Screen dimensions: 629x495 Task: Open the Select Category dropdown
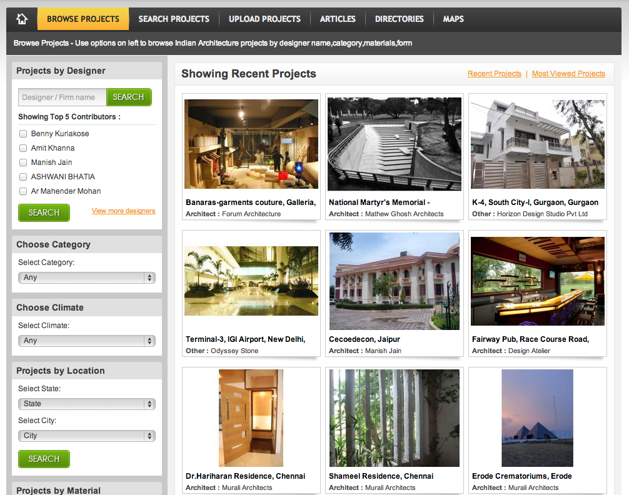point(87,277)
